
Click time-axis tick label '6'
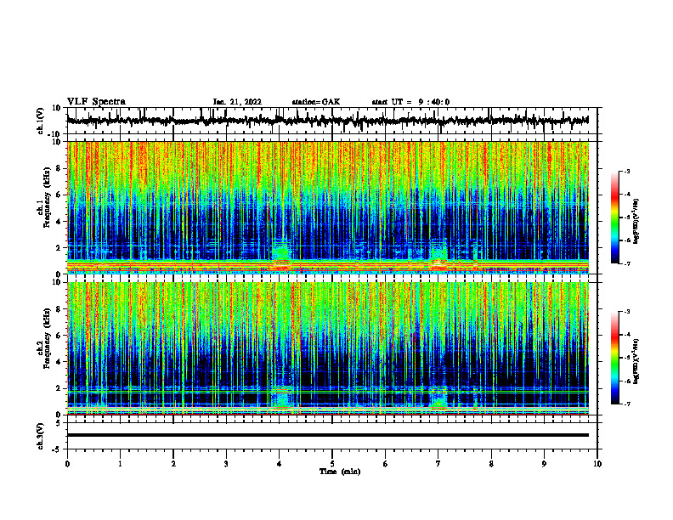(x=386, y=464)
